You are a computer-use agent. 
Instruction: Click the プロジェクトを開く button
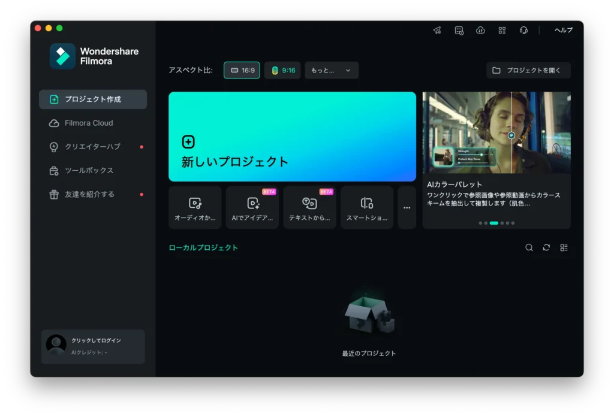tap(528, 70)
